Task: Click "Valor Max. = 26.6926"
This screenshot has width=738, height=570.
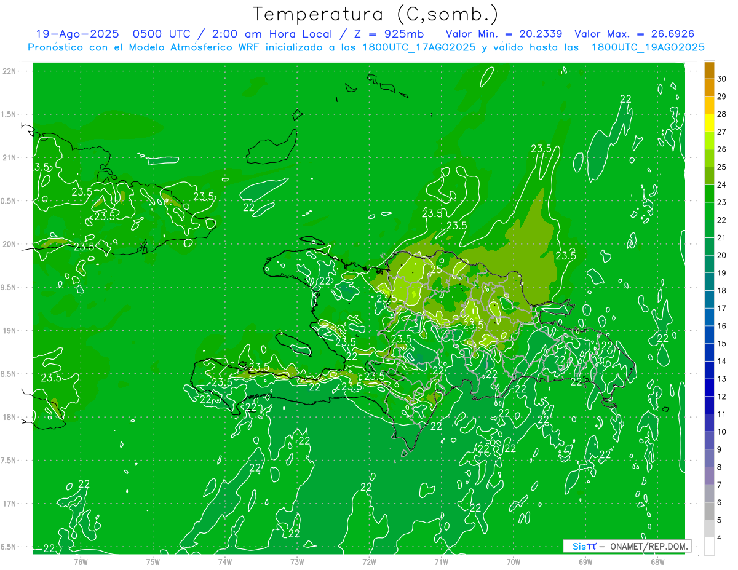Action: pyautogui.click(x=634, y=34)
